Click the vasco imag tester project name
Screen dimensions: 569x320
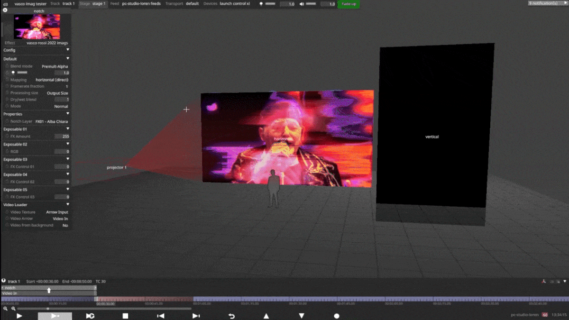click(x=30, y=3)
